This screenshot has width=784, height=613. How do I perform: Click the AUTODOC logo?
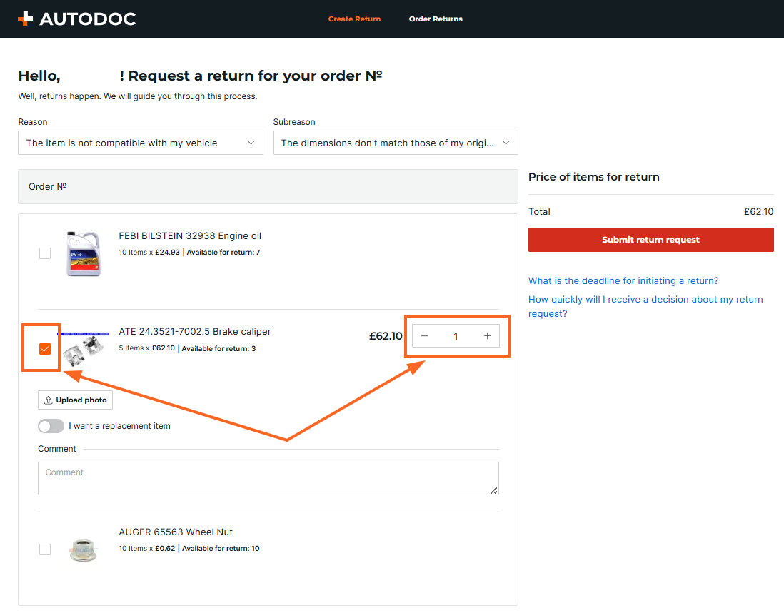(76, 19)
